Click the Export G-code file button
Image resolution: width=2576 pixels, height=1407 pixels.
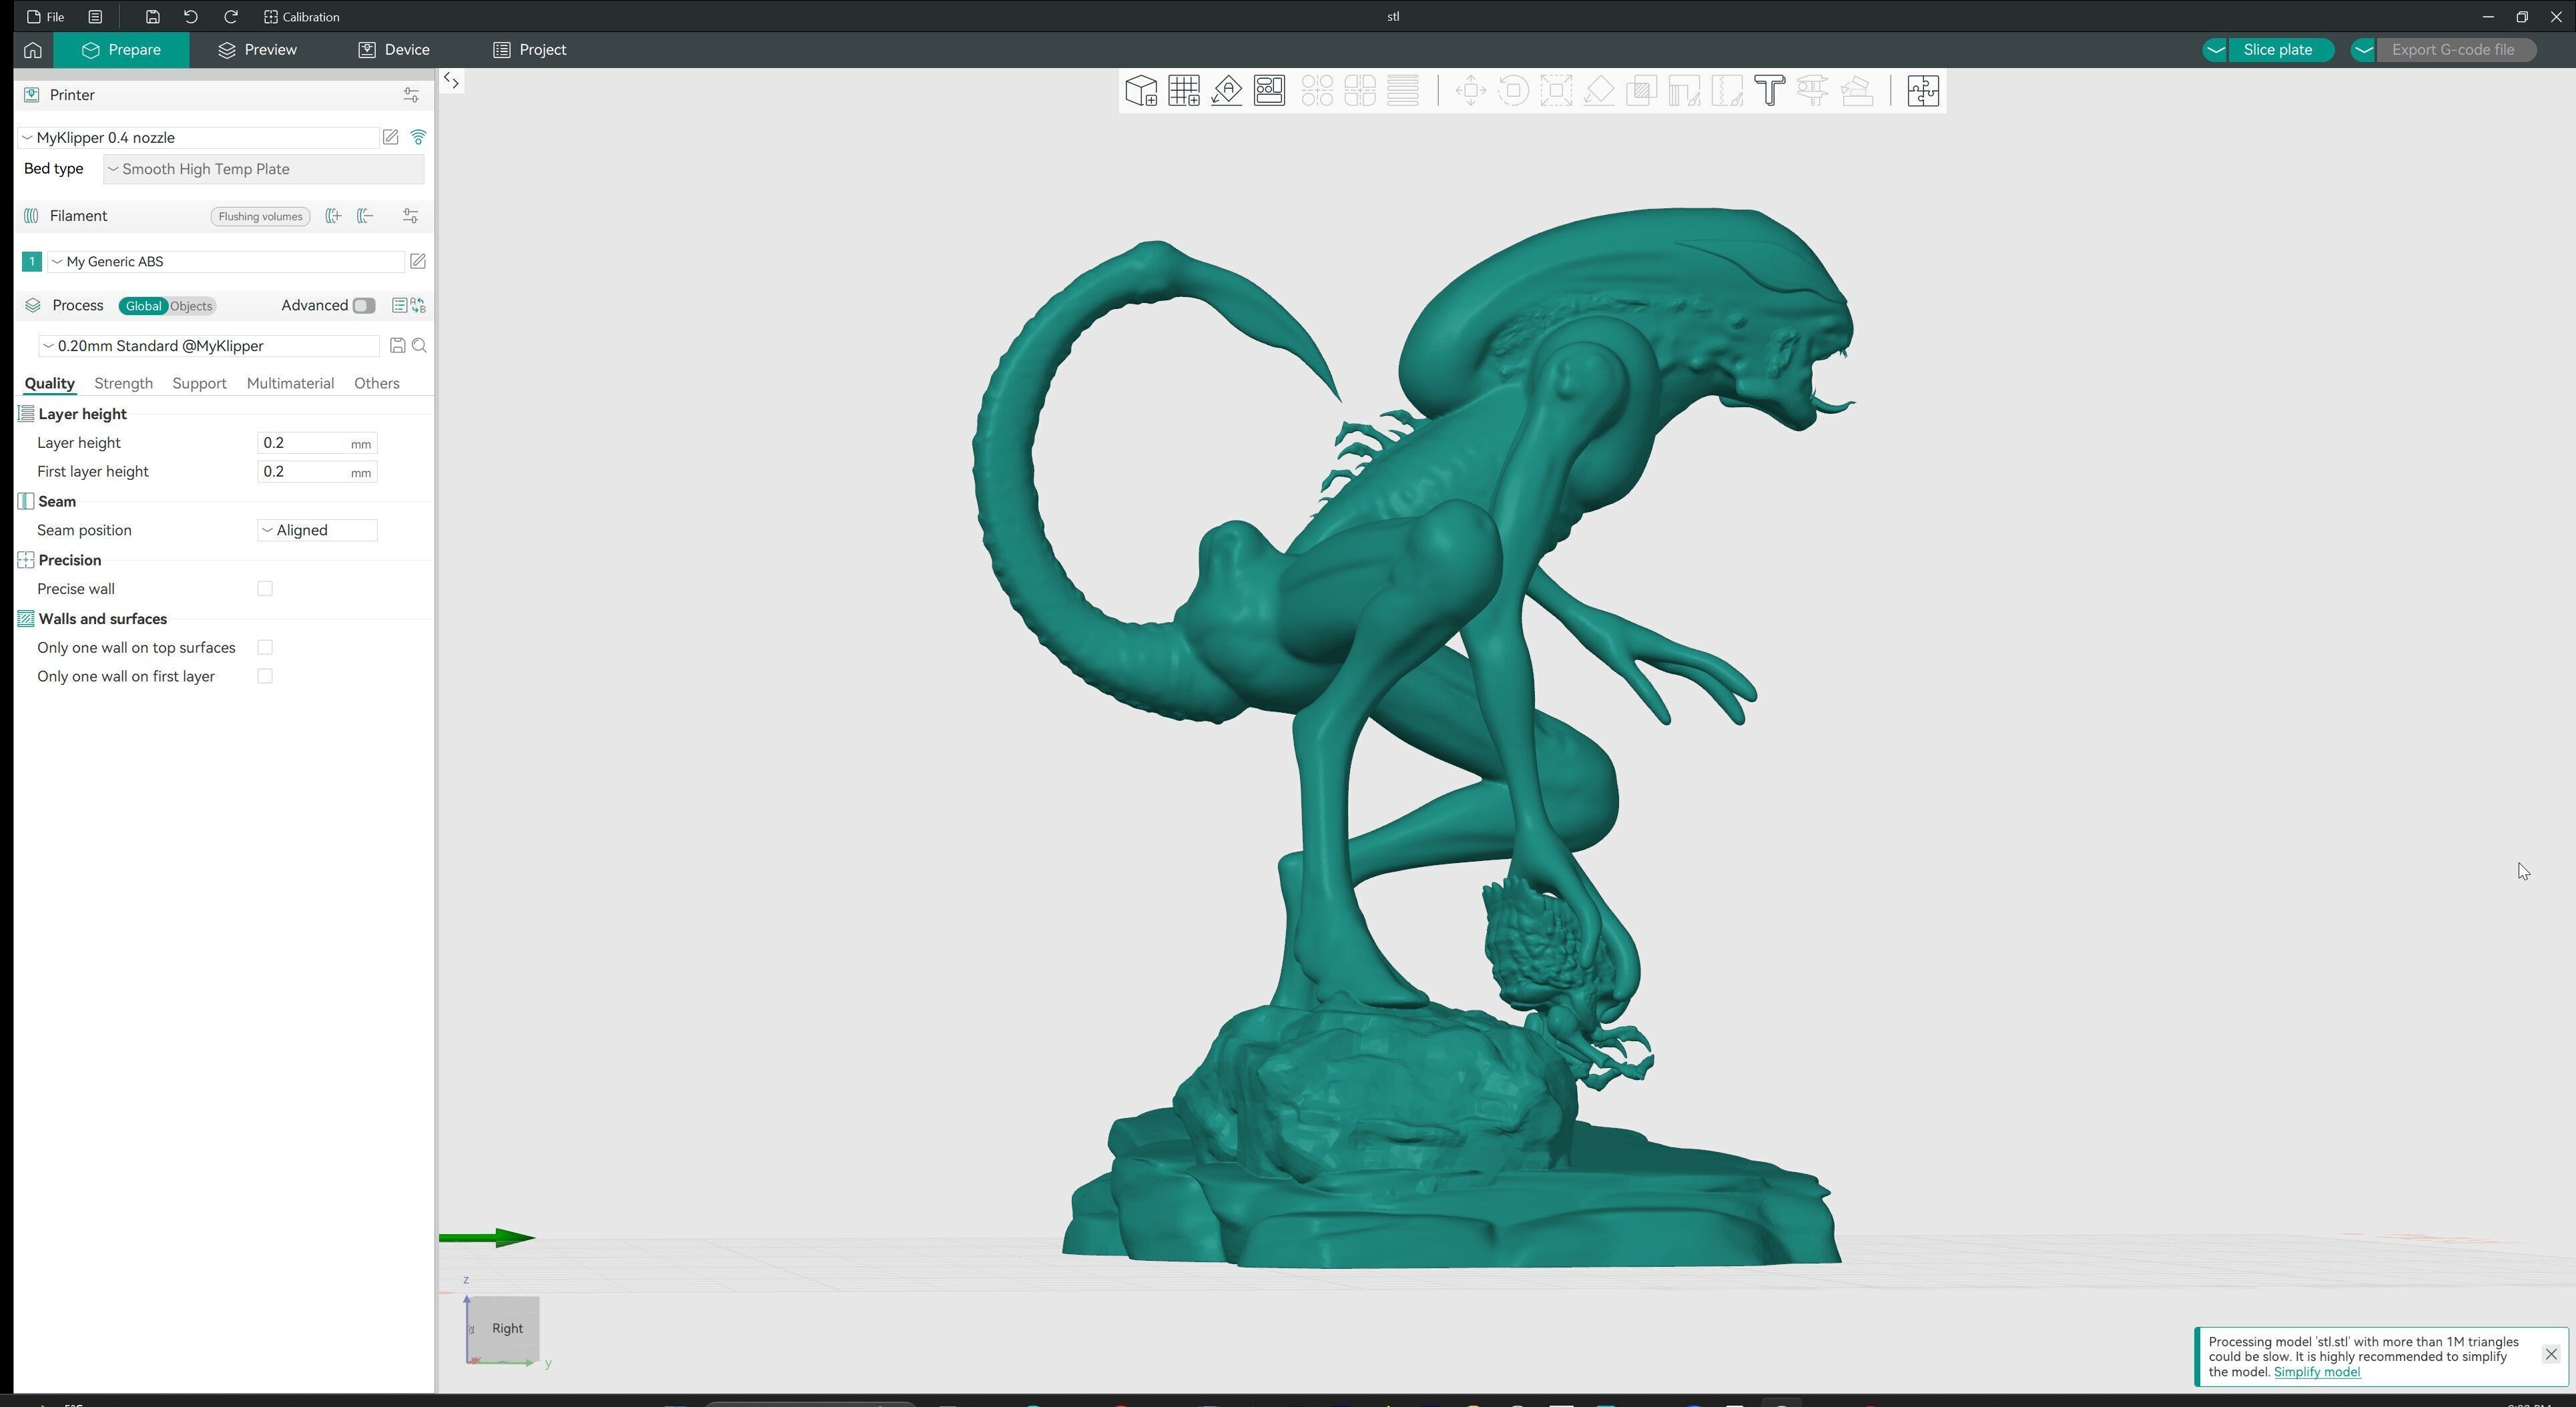(x=2456, y=50)
